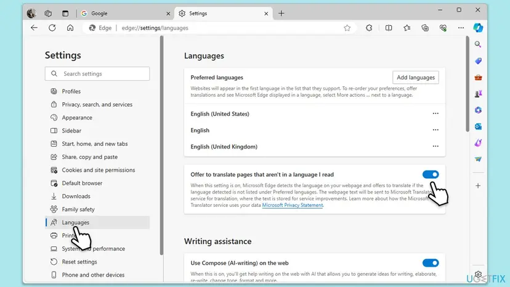Switch to the Google tab
Screen dimensions: 510x287
(x=125, y=14)
